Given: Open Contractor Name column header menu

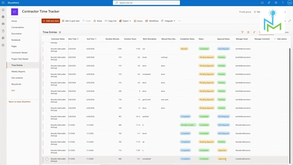Looking at the screenshot, I should pos(58,39).
